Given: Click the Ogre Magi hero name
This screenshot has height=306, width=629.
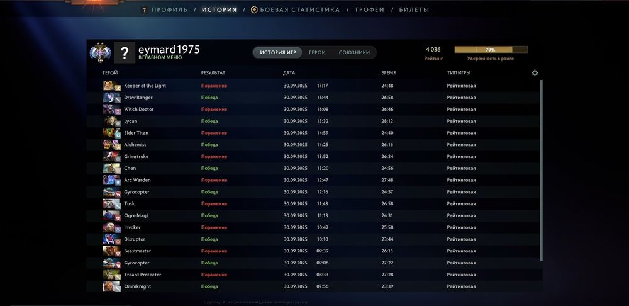Looking at the screenshot, I should (136, 215).
